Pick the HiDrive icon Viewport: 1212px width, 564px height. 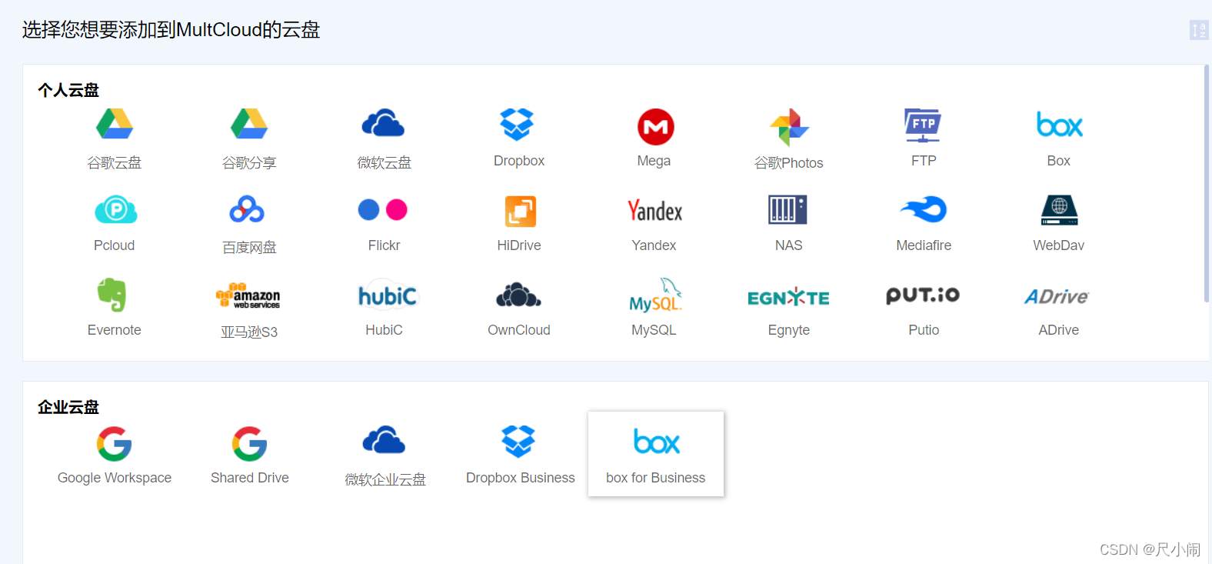[521, 212]
